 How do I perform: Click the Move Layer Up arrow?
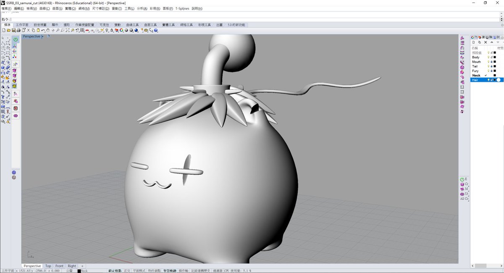(x=491, y=42)
